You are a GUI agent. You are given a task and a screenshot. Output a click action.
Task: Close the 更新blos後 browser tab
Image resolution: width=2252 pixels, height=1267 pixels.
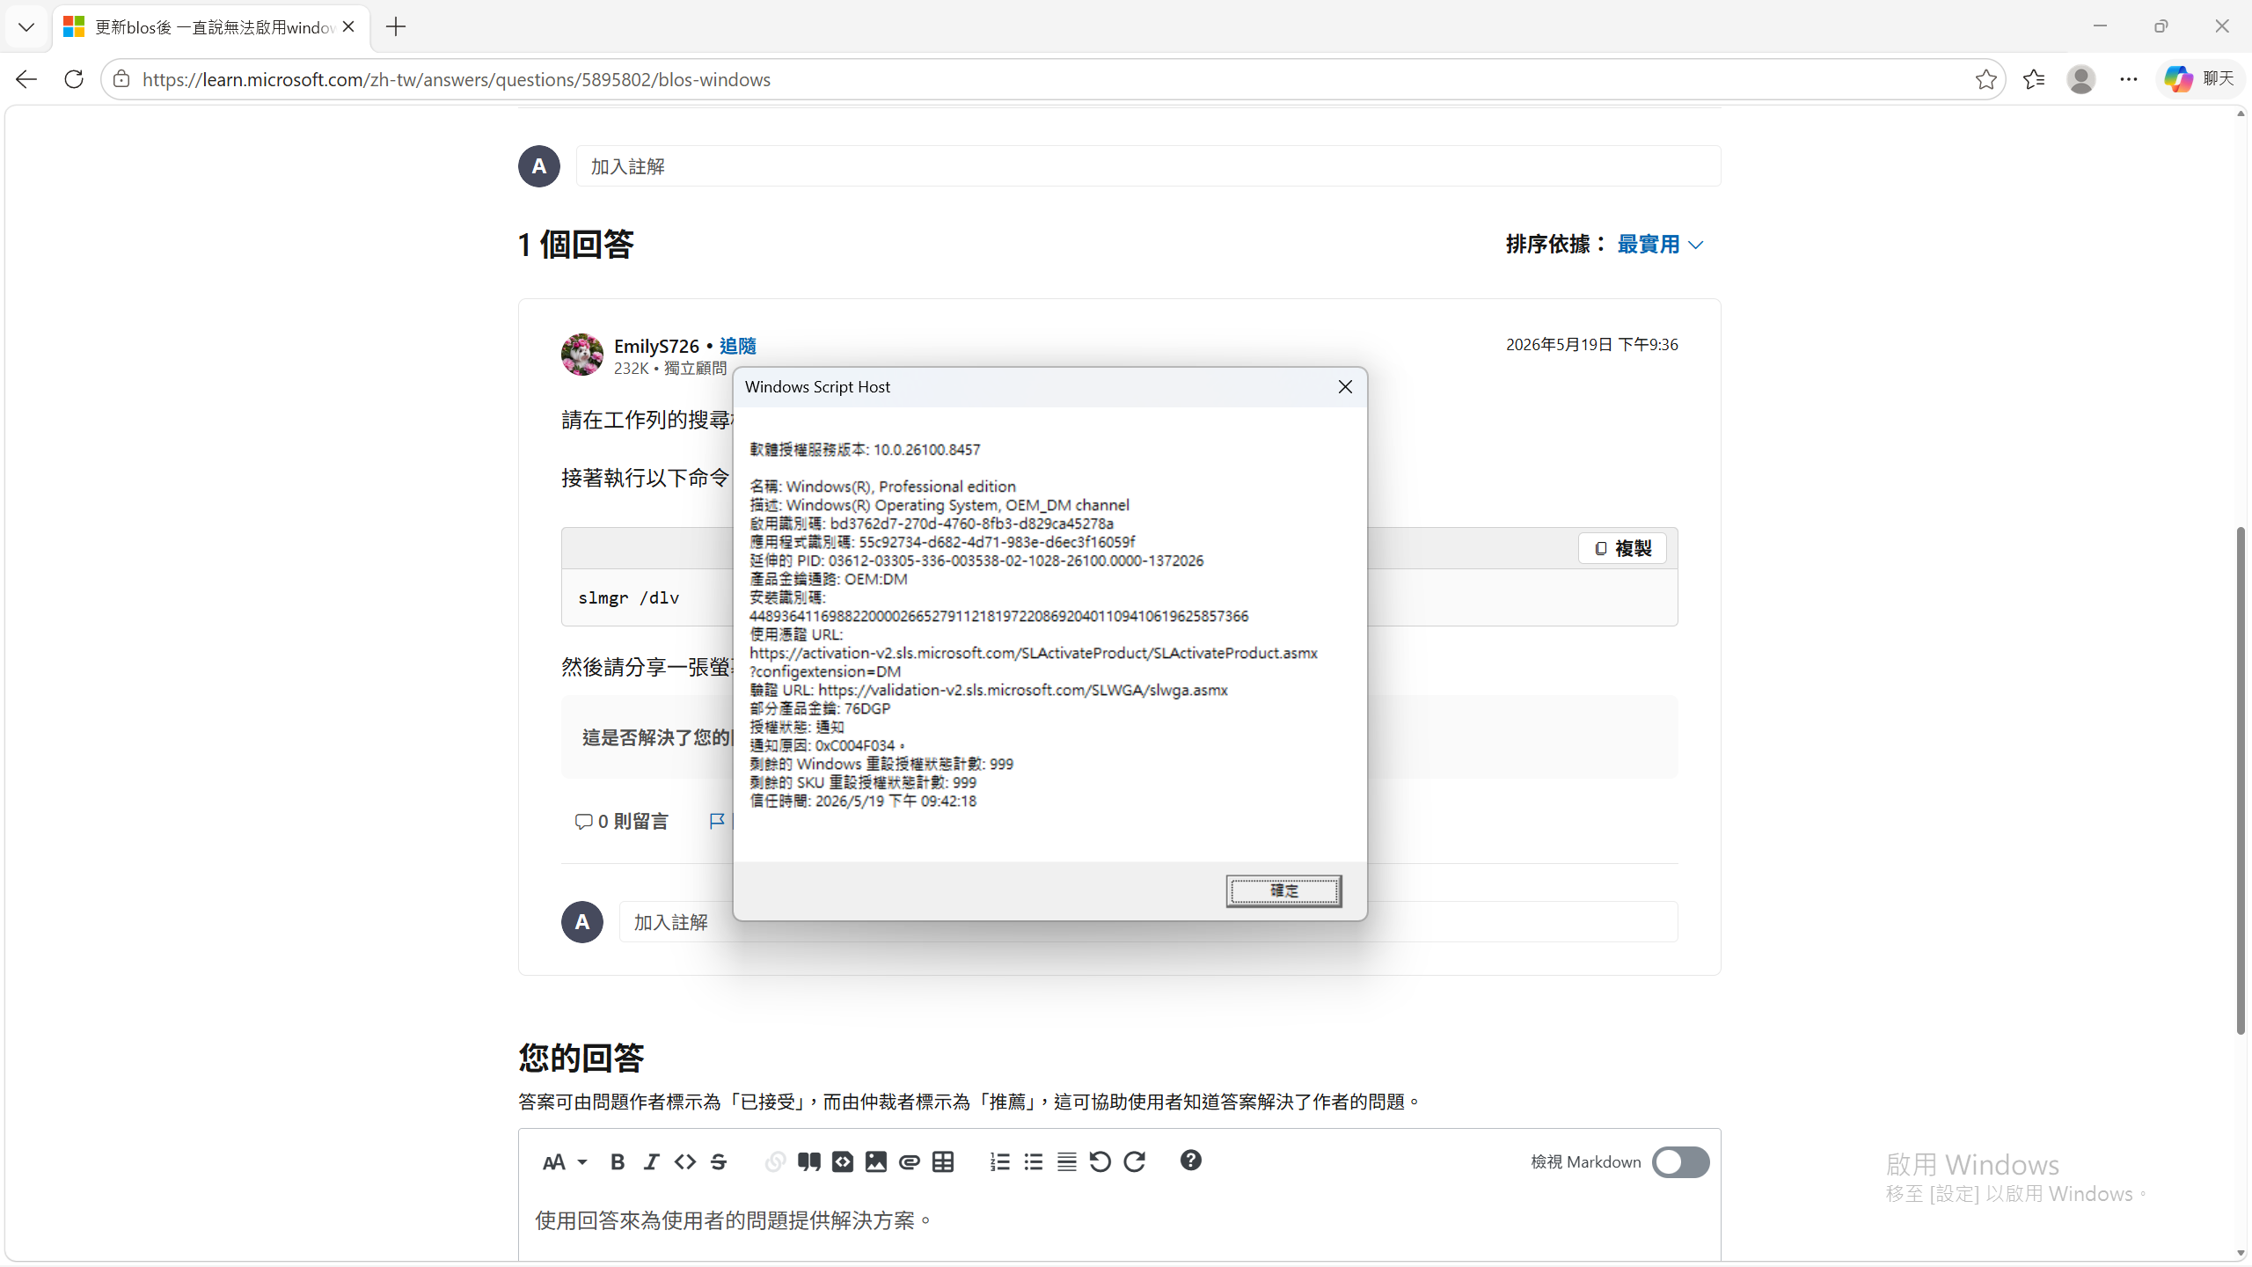[x=348, y=27]
